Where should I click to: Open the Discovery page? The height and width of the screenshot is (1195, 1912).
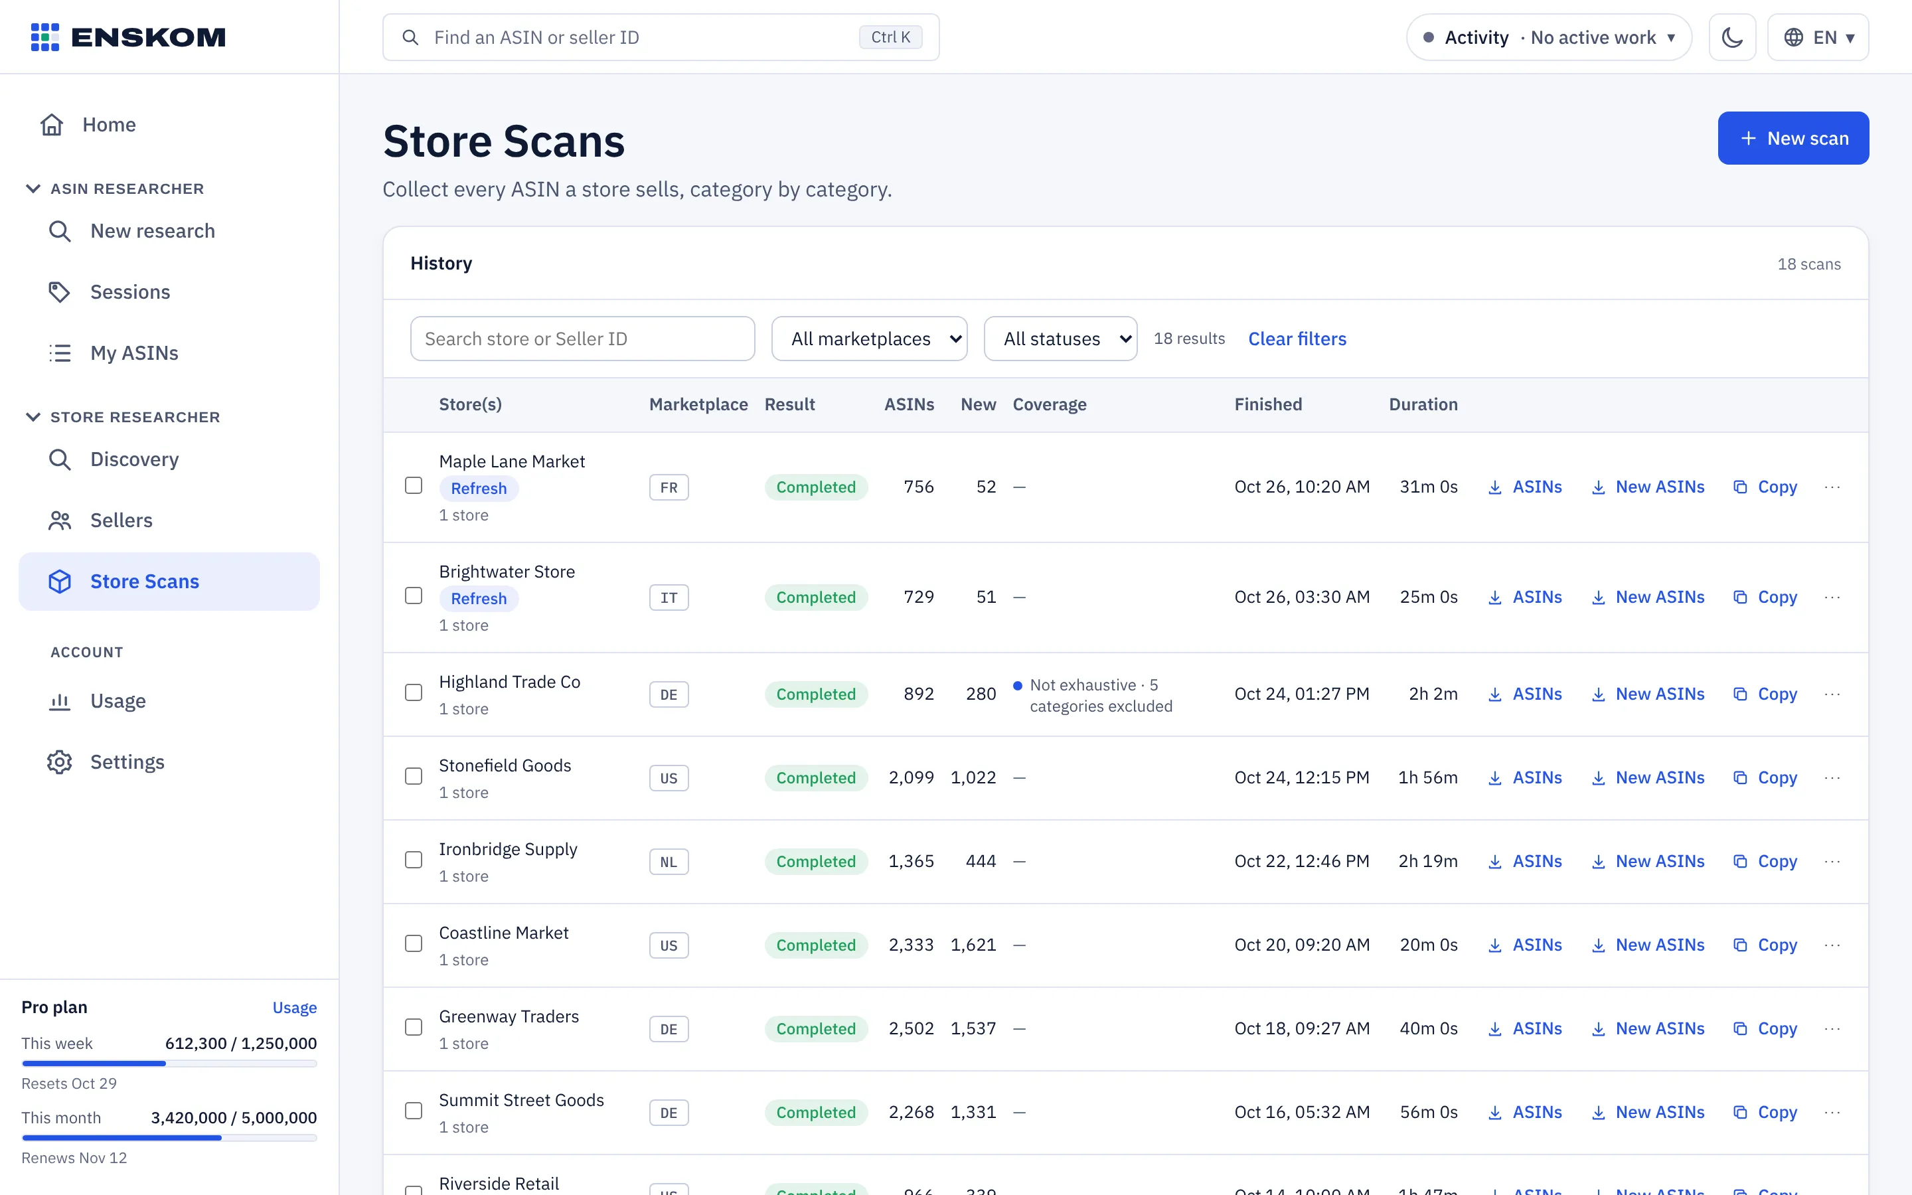tap(169, 459)
